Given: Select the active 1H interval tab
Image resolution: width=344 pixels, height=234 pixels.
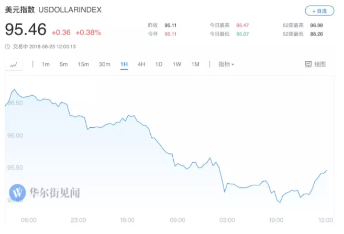Looking at the screenshot, I should coord(124,64).
